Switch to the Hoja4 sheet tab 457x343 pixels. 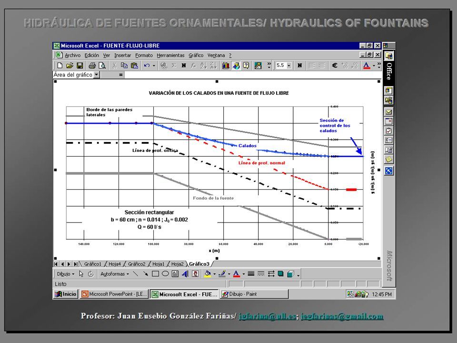[115, 264]
